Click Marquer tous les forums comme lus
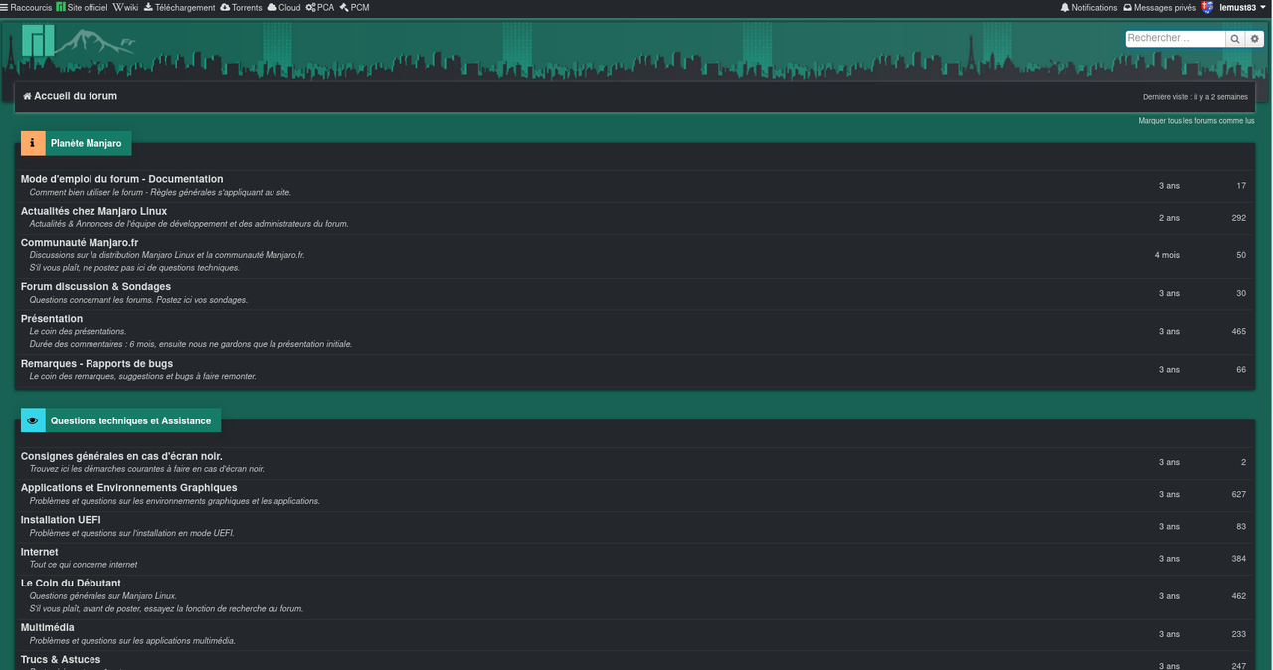This screenshot has height=670, width=1273. click(1196, 121)
